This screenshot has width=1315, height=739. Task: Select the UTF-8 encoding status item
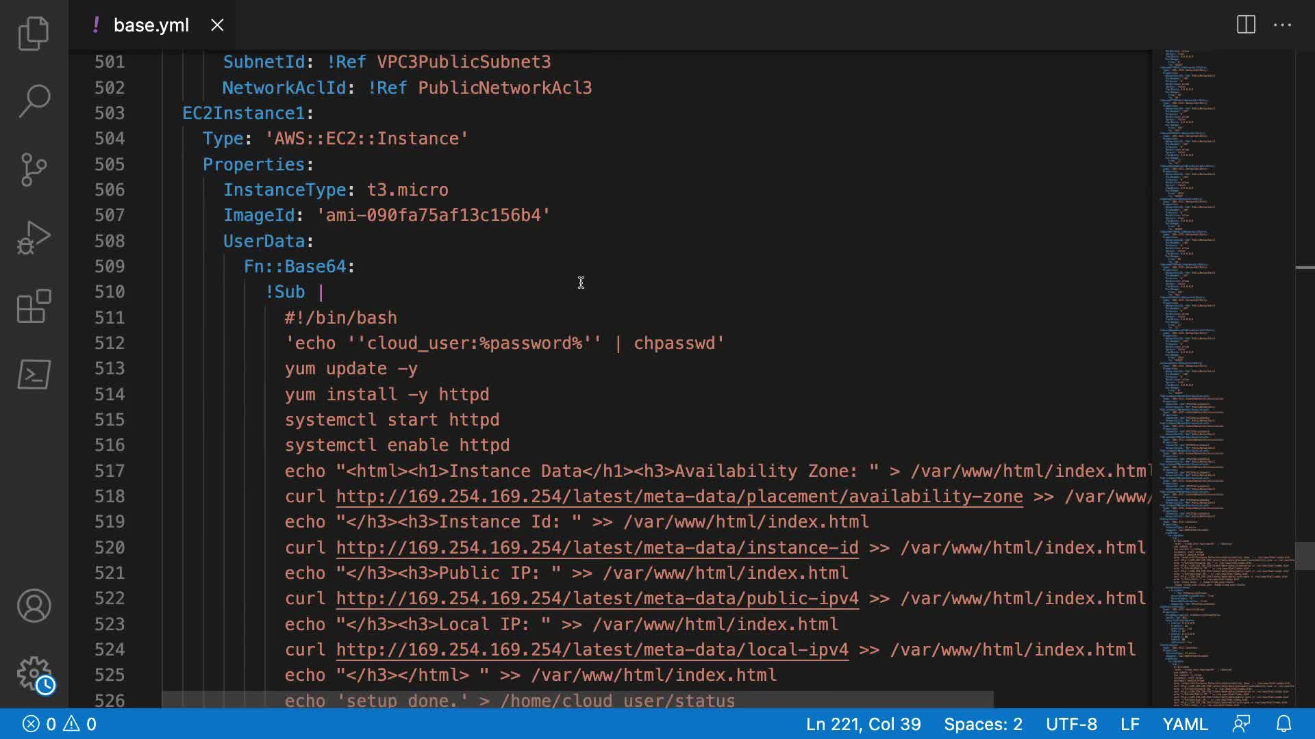click(x=1071, y=724)
